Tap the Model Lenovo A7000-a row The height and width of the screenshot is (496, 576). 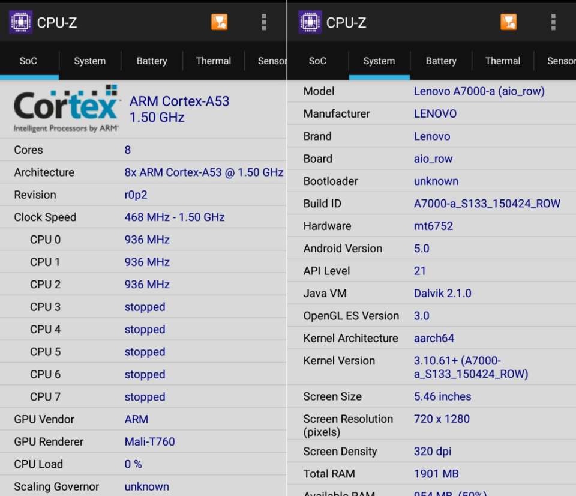(x=431, y=91)
